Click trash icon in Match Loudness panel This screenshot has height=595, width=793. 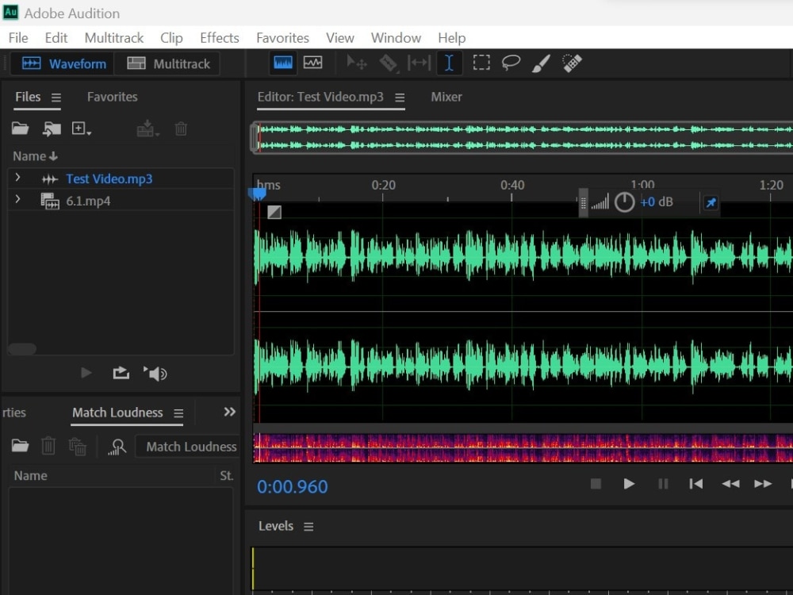[48, 446]
